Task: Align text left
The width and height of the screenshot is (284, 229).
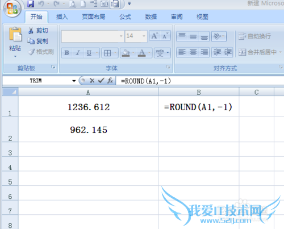Action: 182,52
